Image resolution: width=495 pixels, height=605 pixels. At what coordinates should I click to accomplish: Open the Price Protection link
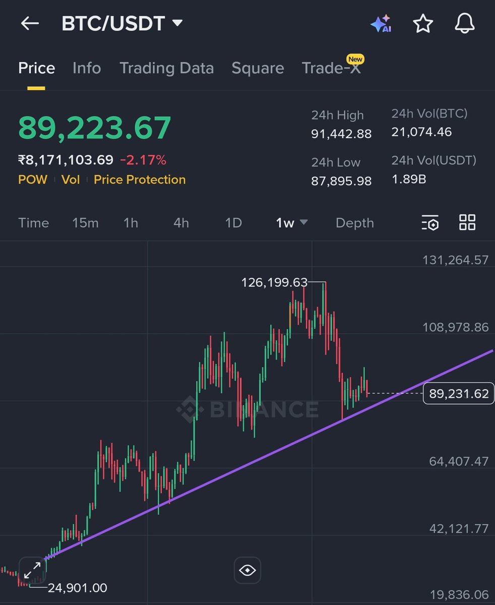click(x=140, y=179)
